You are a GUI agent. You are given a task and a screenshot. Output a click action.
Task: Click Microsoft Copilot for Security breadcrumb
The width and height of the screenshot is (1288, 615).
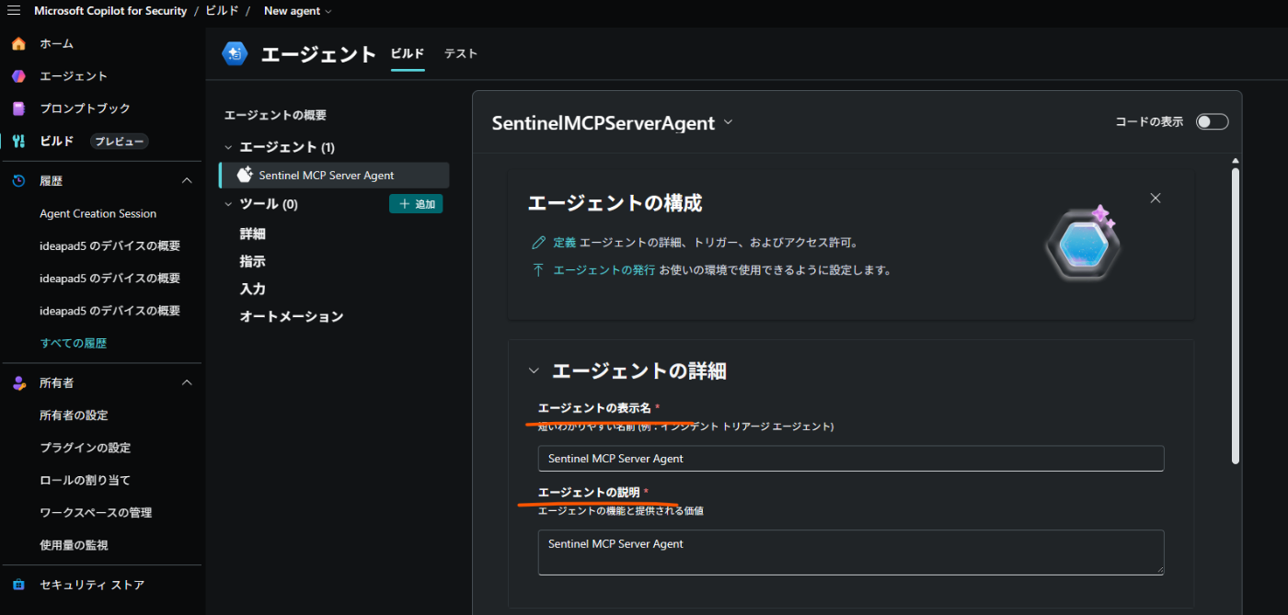110,11
